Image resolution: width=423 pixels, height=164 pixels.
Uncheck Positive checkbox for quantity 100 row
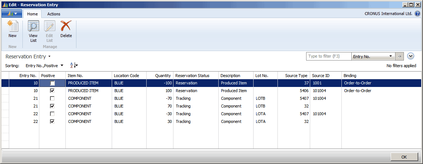coord(52,91)
